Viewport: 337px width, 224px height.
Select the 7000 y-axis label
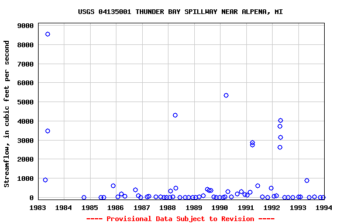coord(25,64)
